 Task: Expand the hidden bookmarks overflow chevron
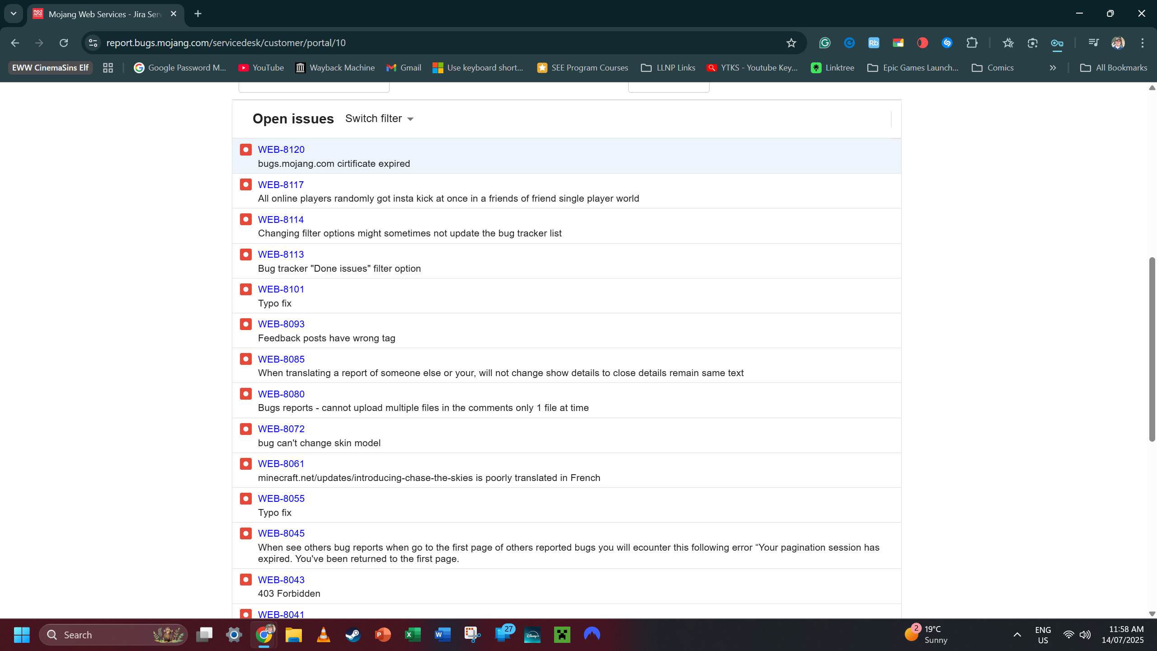coord(1053,68)
